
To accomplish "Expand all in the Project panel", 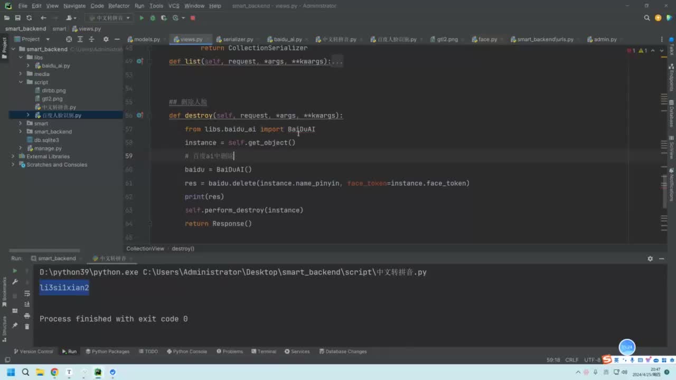I will click(x=81, y=39).
